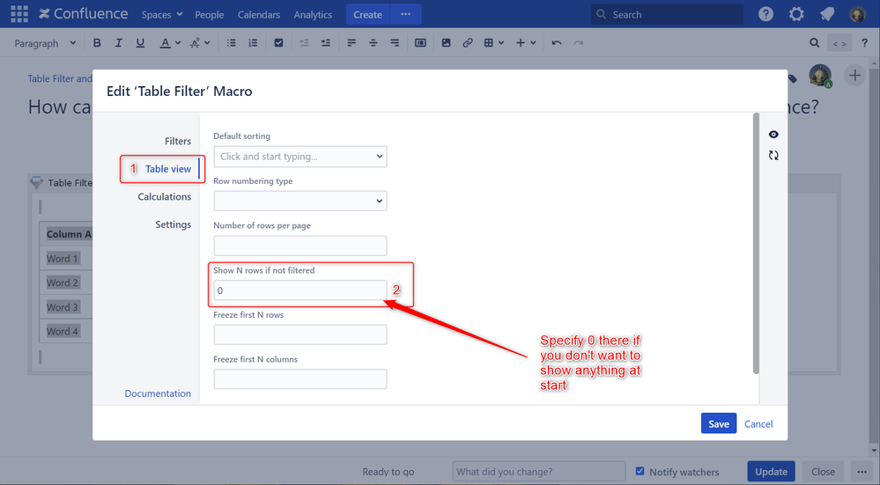Toggle italic formatting
This screenshot has width=880, height=485.
118,43
